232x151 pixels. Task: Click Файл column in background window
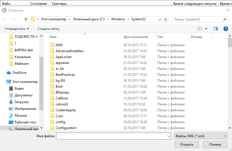[6, 4]
